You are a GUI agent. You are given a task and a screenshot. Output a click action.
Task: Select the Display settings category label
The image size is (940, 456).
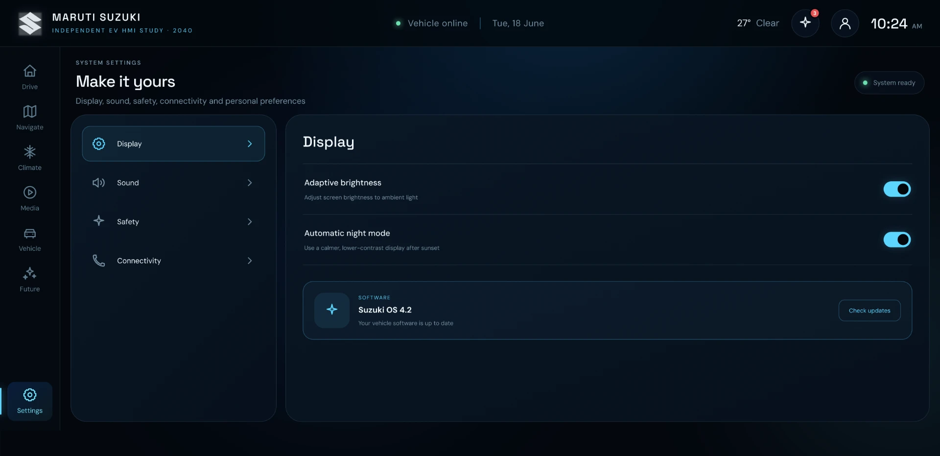129,144
